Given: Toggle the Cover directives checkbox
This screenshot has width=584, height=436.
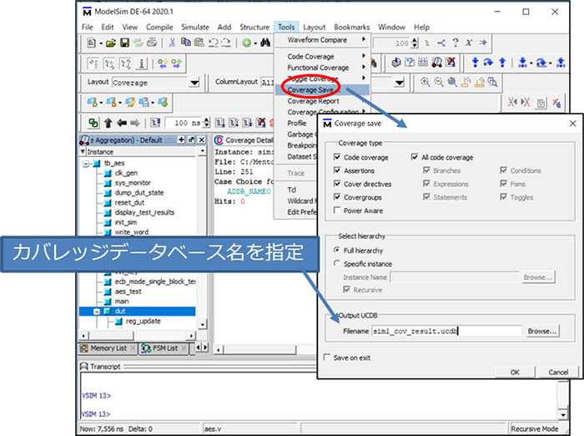Looking at the screenshot, I should (x=337, y=184).
